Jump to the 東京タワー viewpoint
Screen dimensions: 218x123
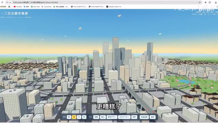(112, 117)
